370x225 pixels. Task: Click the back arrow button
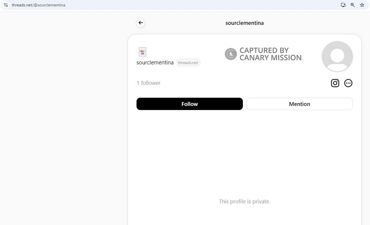click(x=141, y=23)
